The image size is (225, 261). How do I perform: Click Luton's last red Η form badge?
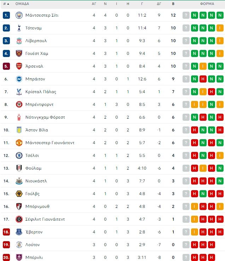[x=211, y=245]
